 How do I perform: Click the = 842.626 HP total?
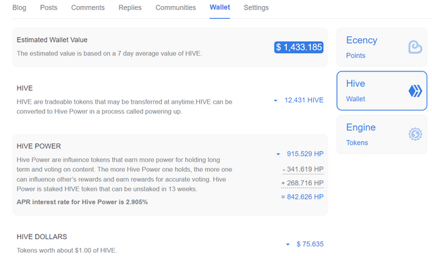(x=302, y=197)
